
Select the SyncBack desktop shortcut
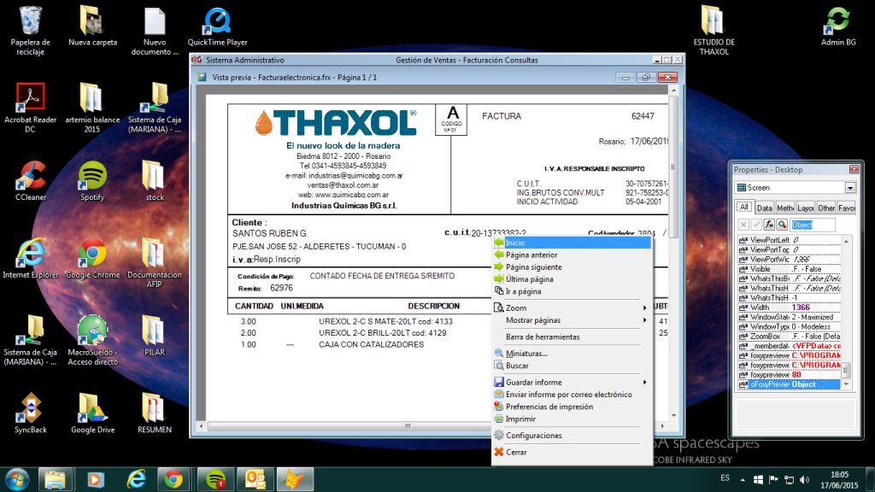pyautogui.click(x=31, y=413)
